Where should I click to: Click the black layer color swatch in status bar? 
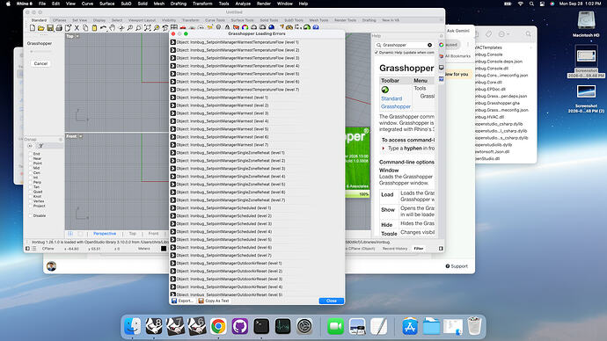pos(164,249)
